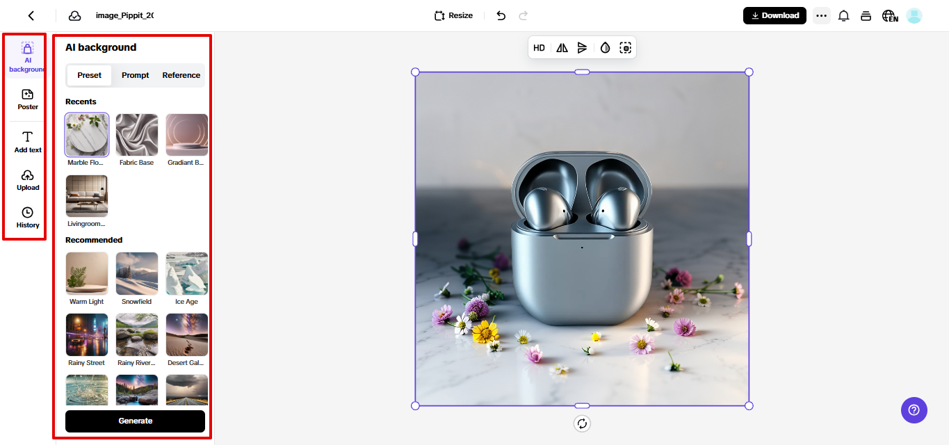
Task: Select the Snowfield background preset
Action: click(136, 273)
